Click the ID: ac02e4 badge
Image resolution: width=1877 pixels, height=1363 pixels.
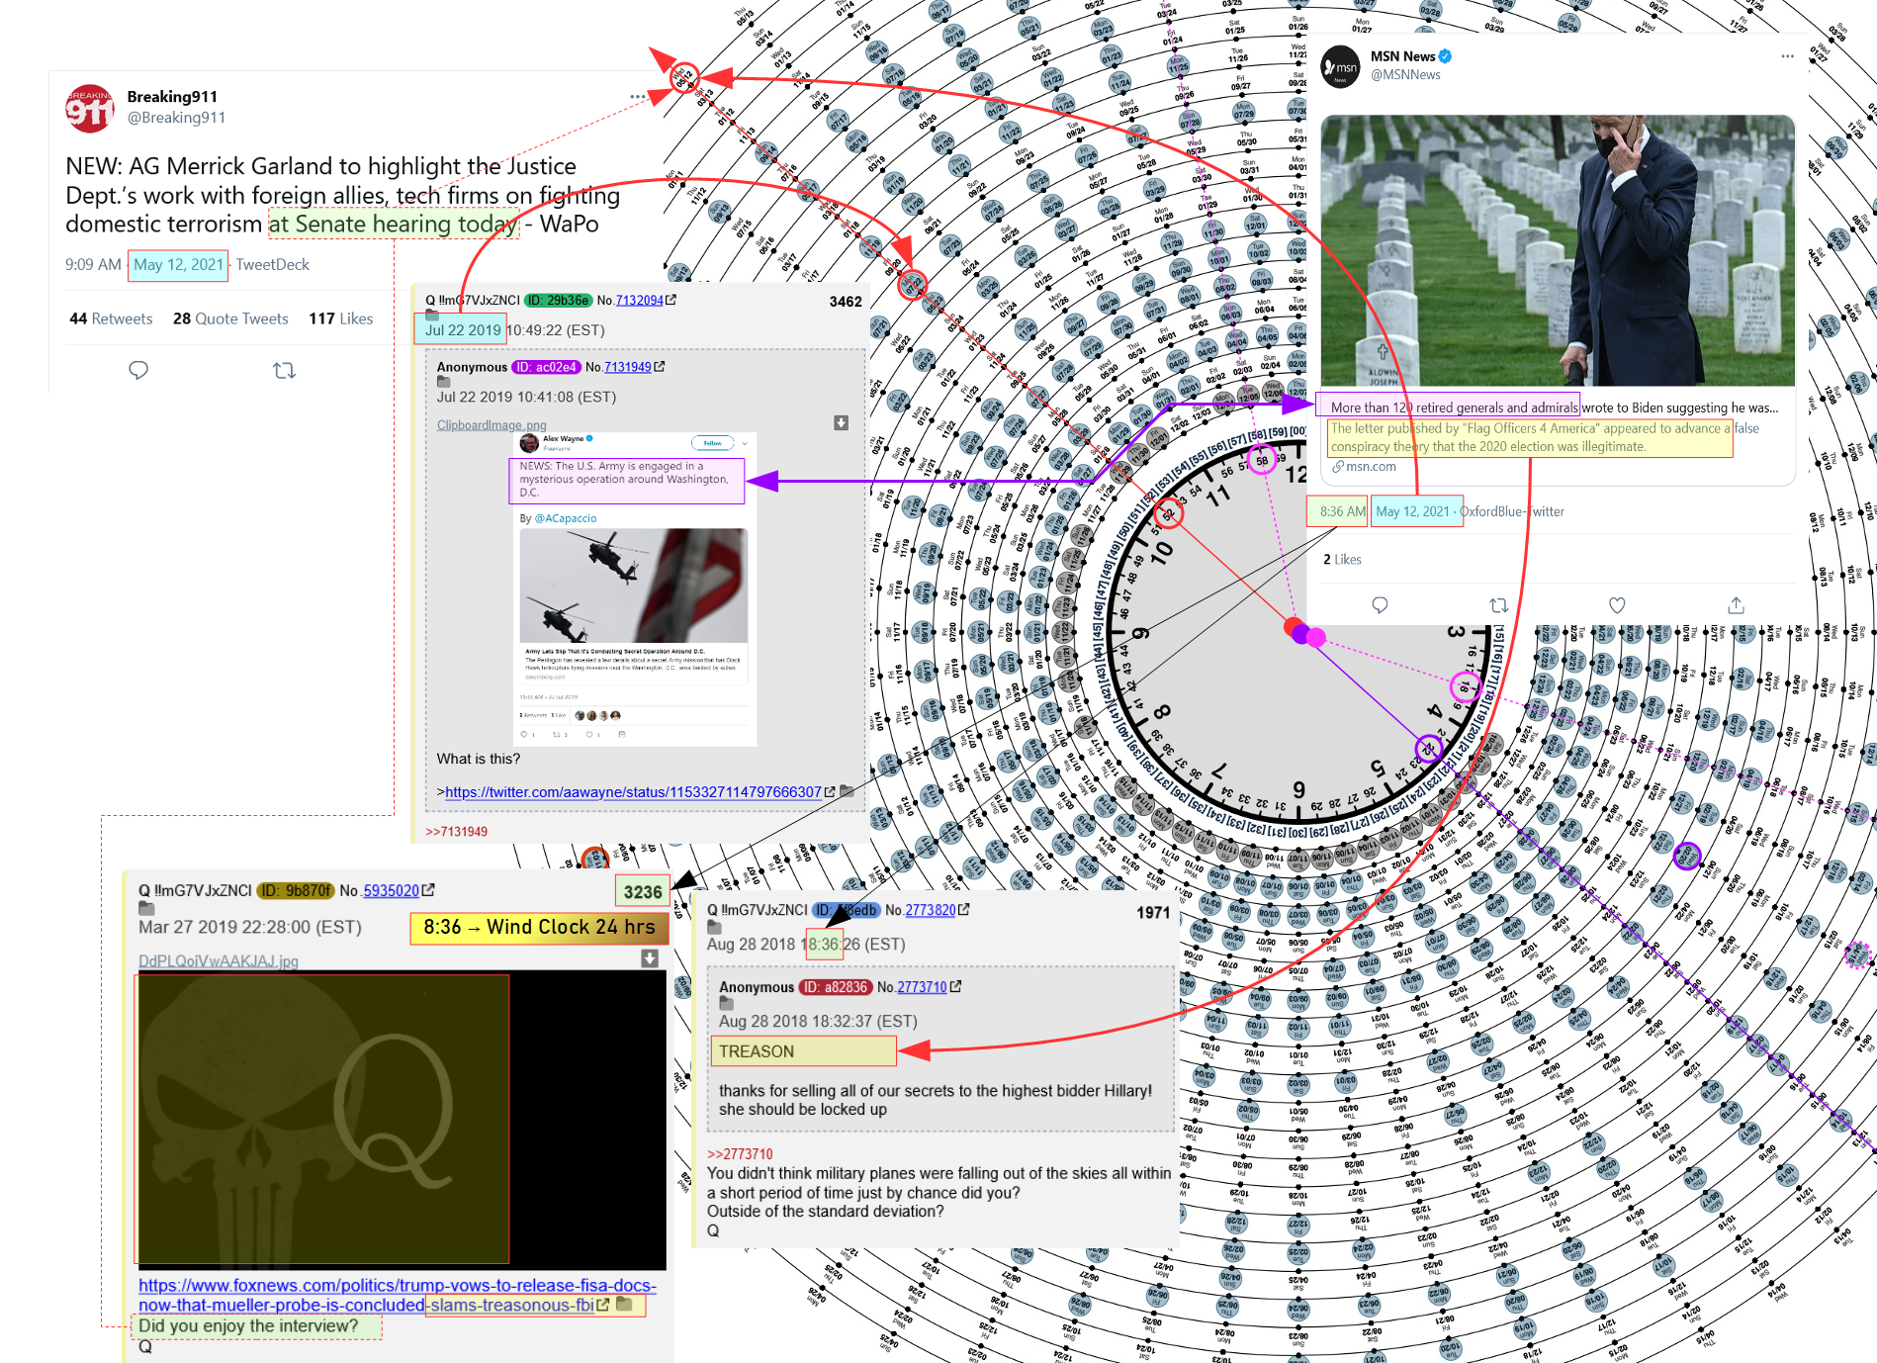click(546, 367)
